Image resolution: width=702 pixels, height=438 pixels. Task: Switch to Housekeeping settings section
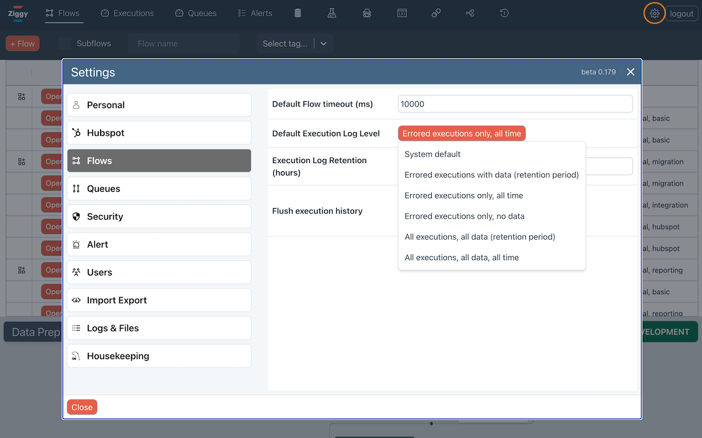click(x=159, y=356)
